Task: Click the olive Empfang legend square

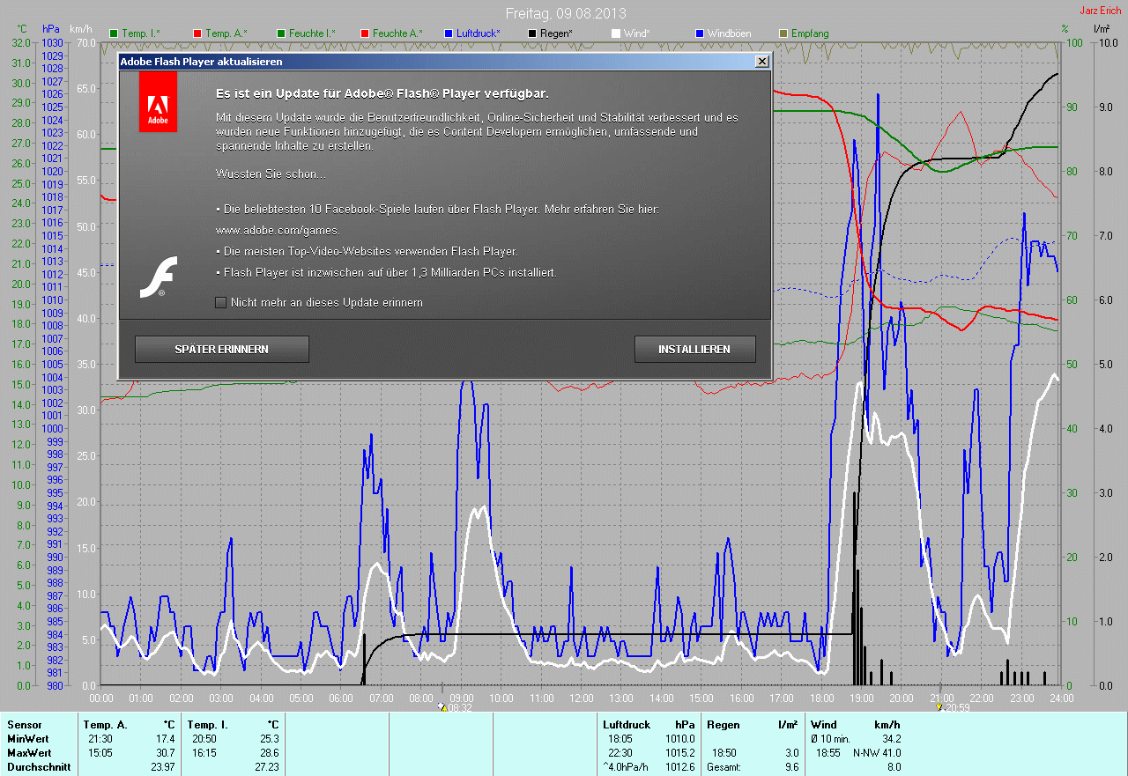Action: (783, 33)
